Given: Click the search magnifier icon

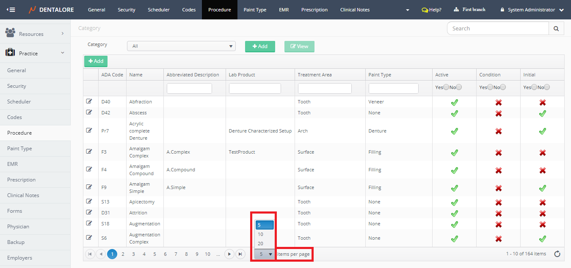Looking at the screenshot, I should coord(556,28).
